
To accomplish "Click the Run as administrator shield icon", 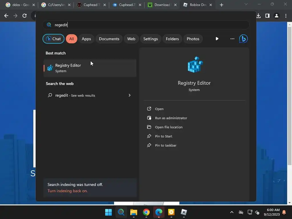I will coord(149,118).
